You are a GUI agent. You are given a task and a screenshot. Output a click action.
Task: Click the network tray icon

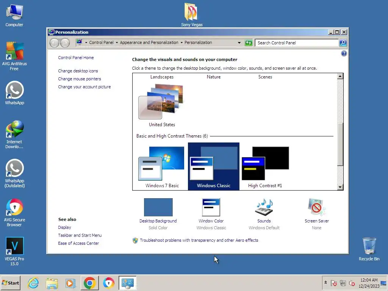tap(343, 283)
